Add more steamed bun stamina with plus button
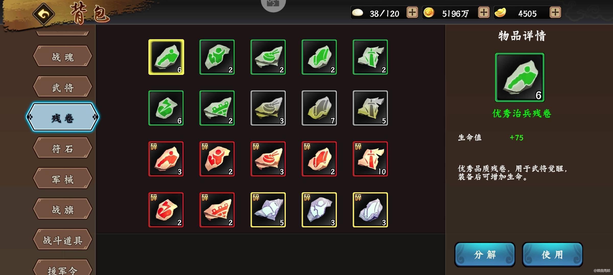This screenshot has width=613, height=275. (x=412, y=12)
